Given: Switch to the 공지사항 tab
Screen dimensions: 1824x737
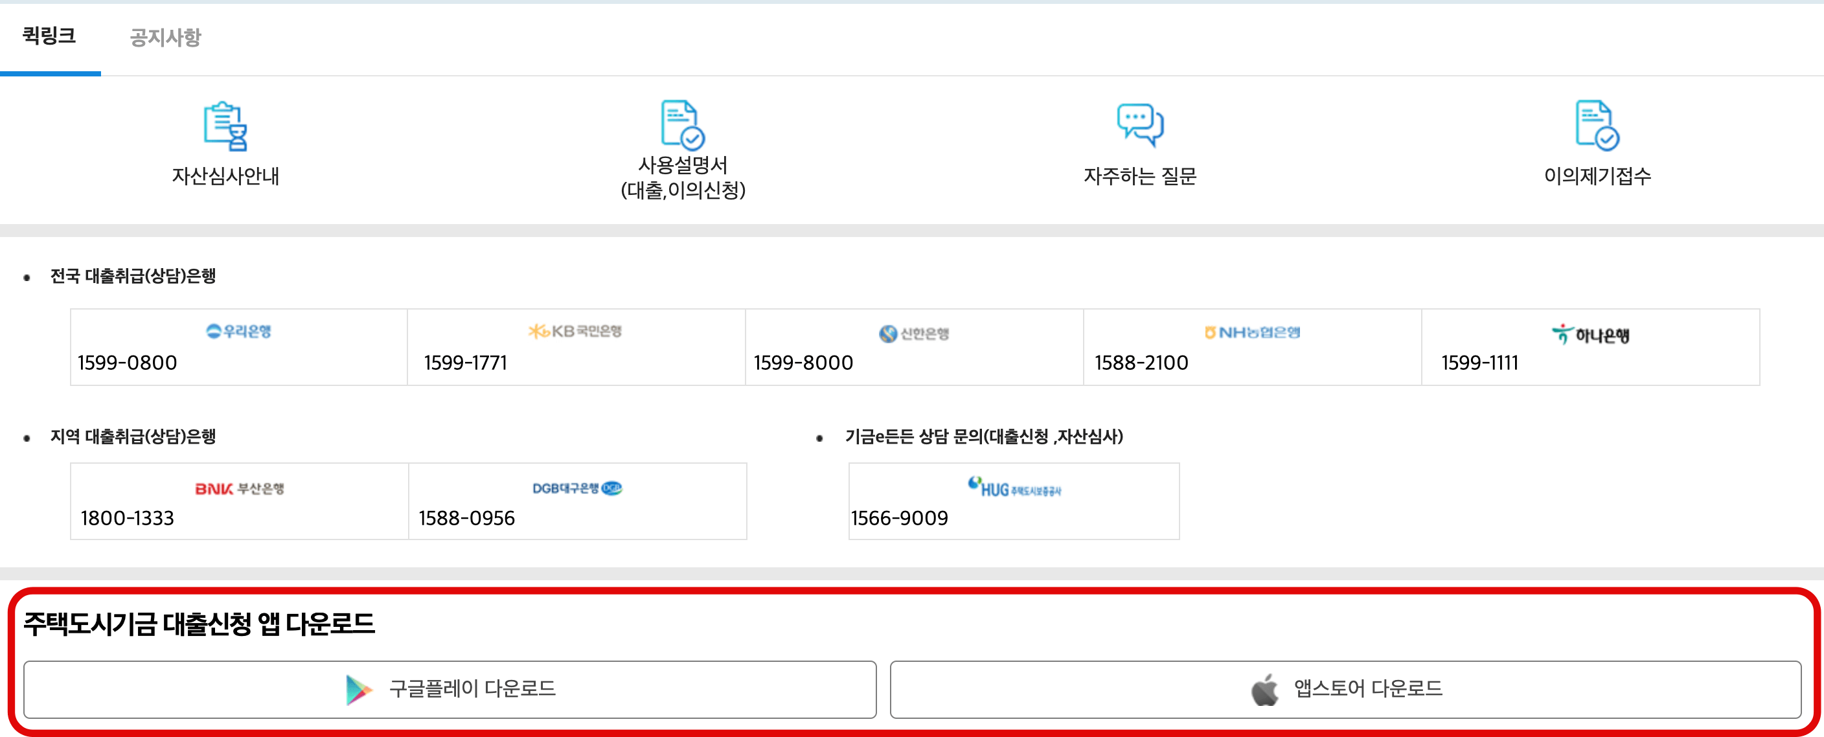Looking at the screenshot, I should click(x=165, y=38).
